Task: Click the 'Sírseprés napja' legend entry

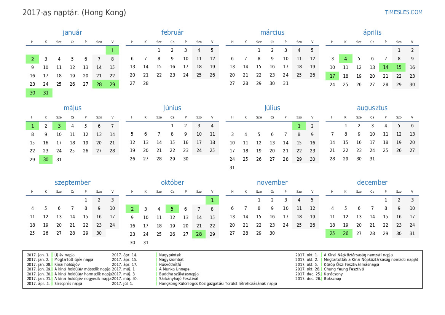Action: [68, 283]
